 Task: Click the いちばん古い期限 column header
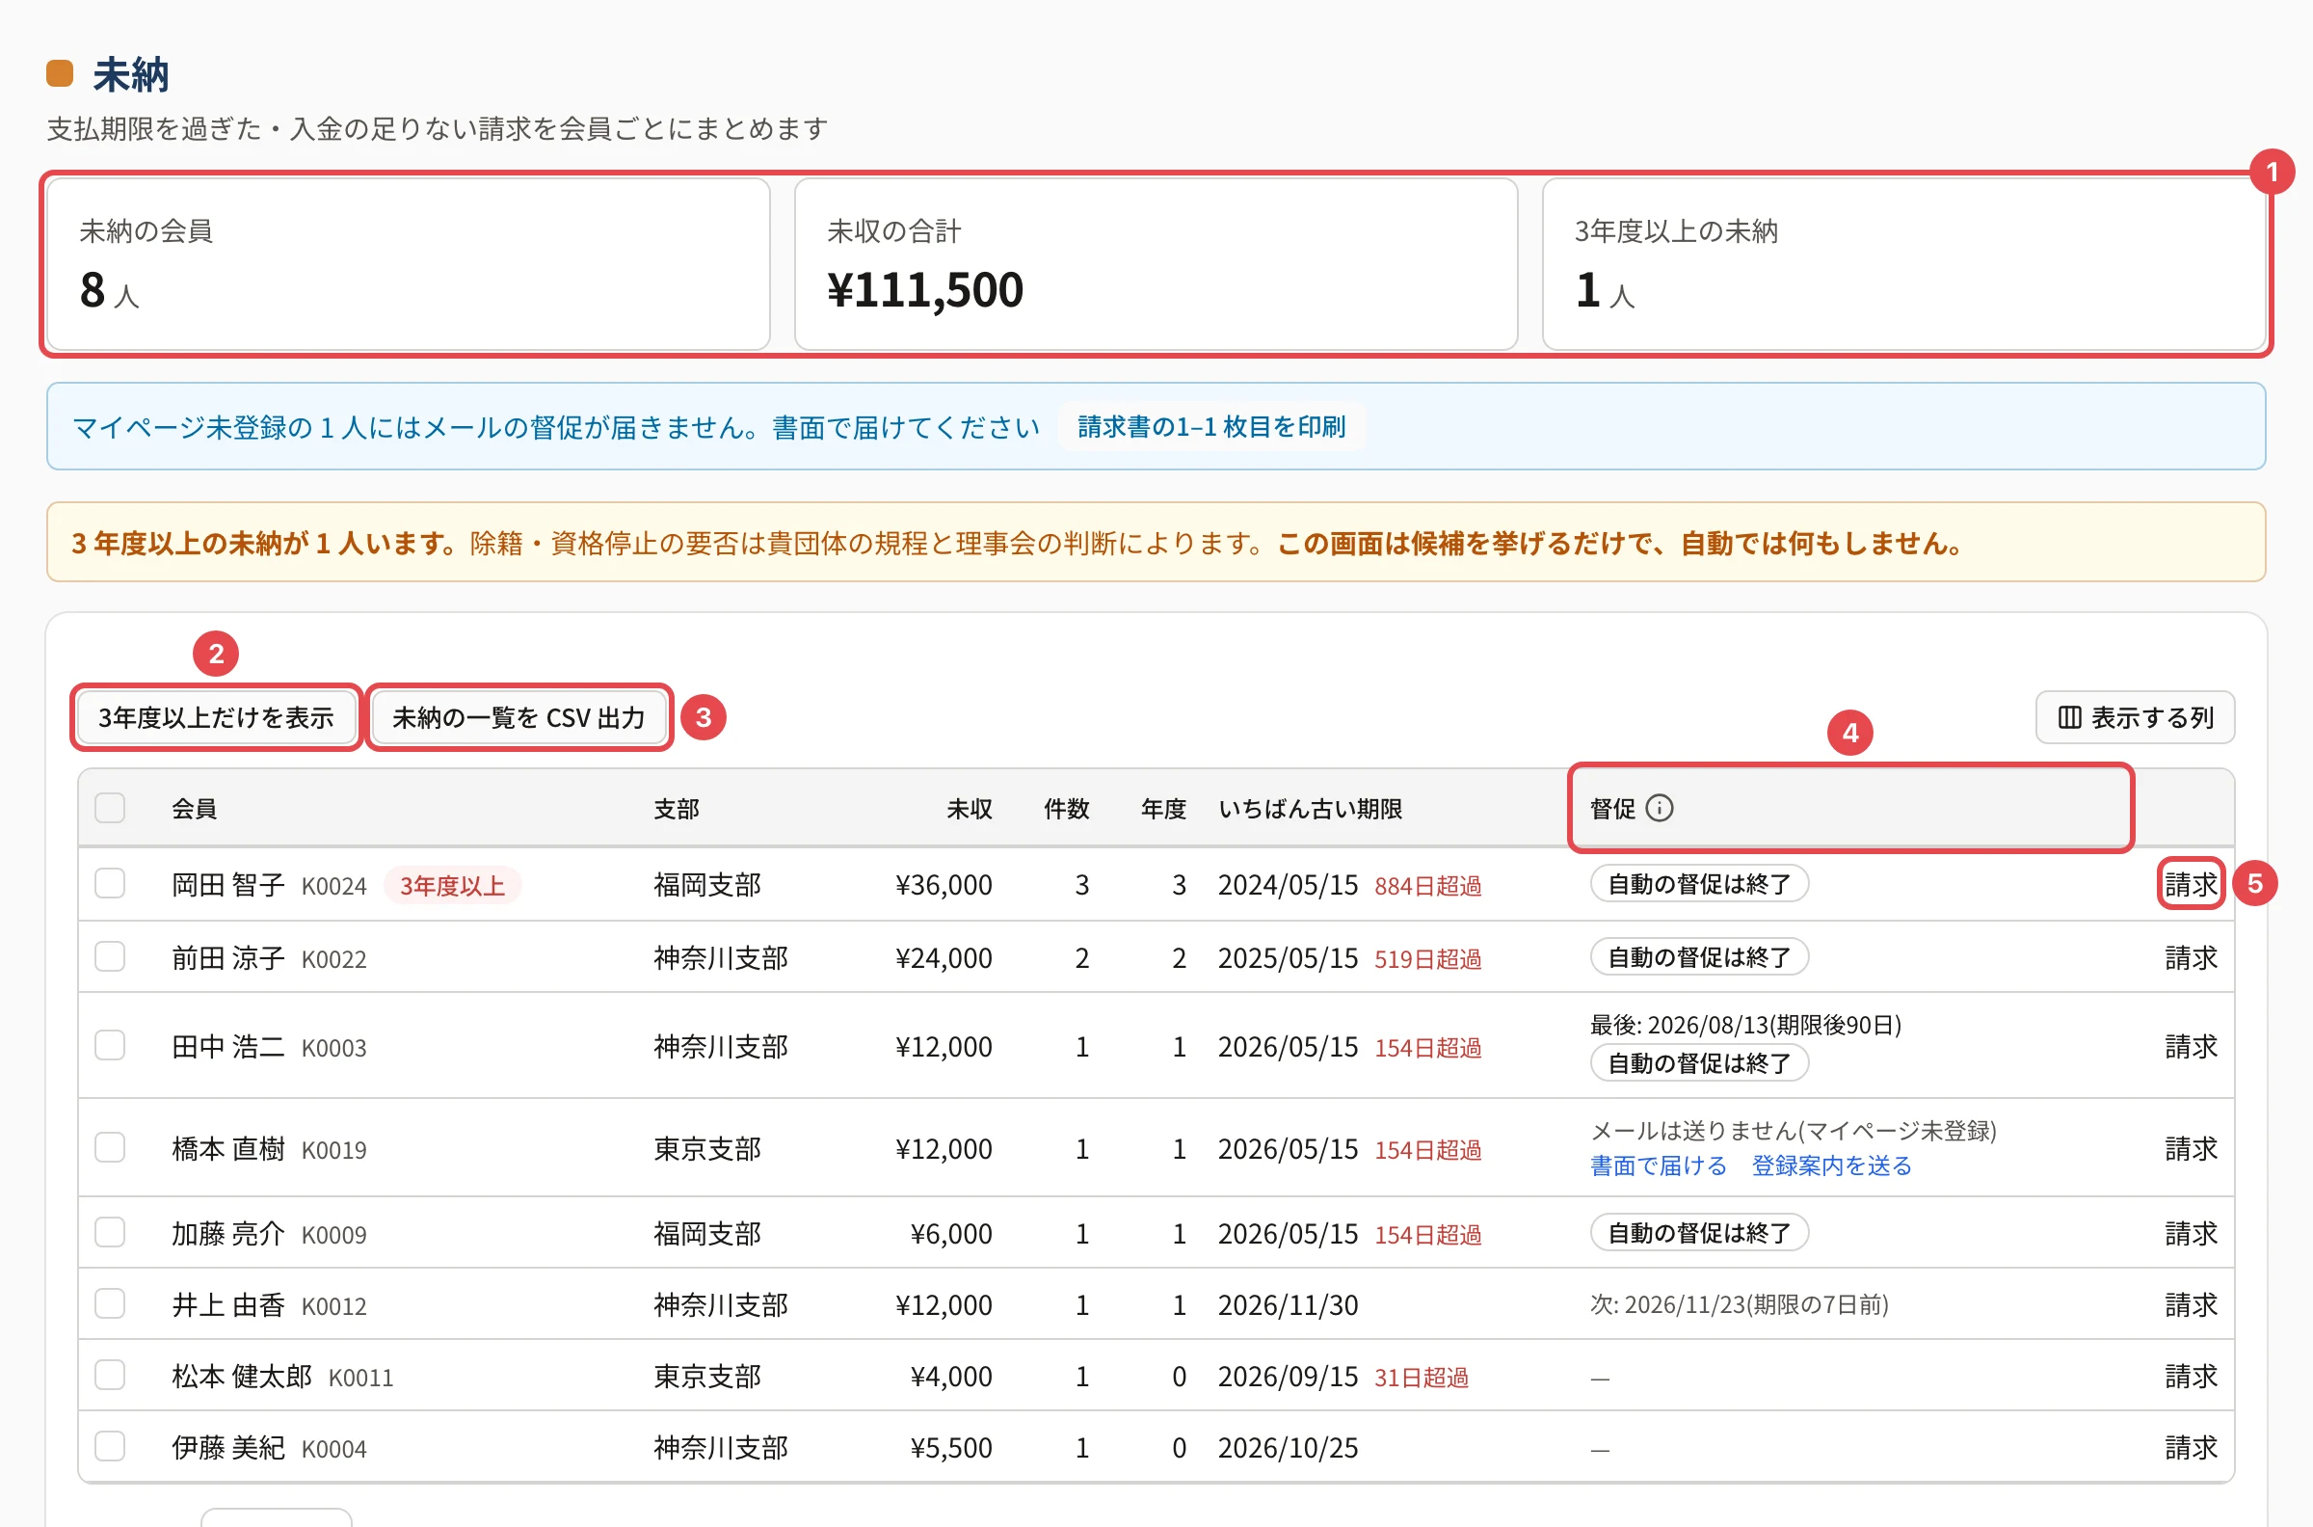coord(1311,808)
